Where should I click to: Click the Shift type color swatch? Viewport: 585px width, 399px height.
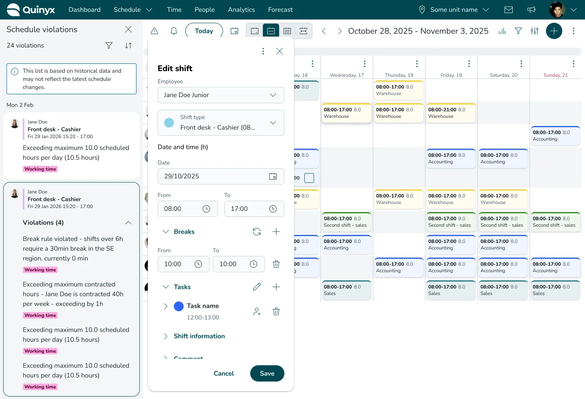pos(169,123)
